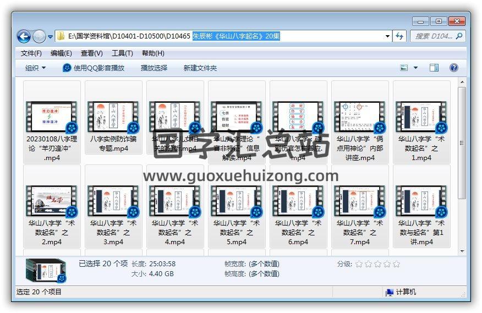This screenshot has width=482, height=313.
Task: Click the search magnifier icon
Action: (x=459, y=36)
